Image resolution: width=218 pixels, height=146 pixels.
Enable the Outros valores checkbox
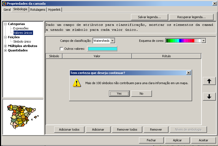[62, 49]
